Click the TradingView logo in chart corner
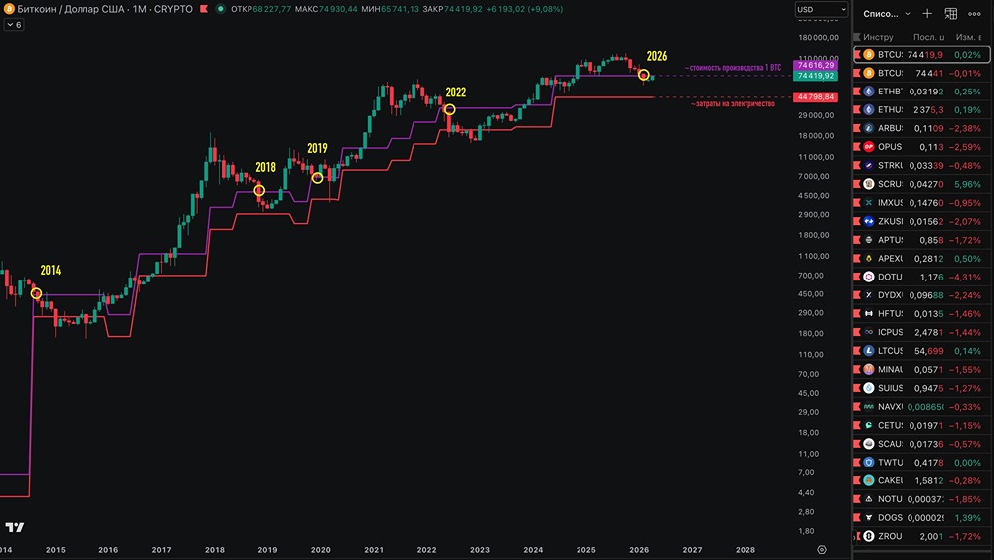Viewport: 994px width, 560px height. [x=15, y=527]
